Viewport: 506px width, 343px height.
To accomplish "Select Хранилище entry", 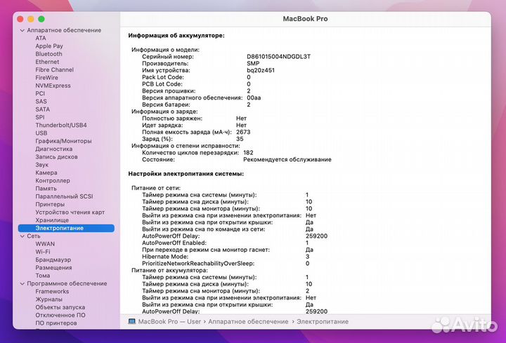I will click(x=52, y=220).
